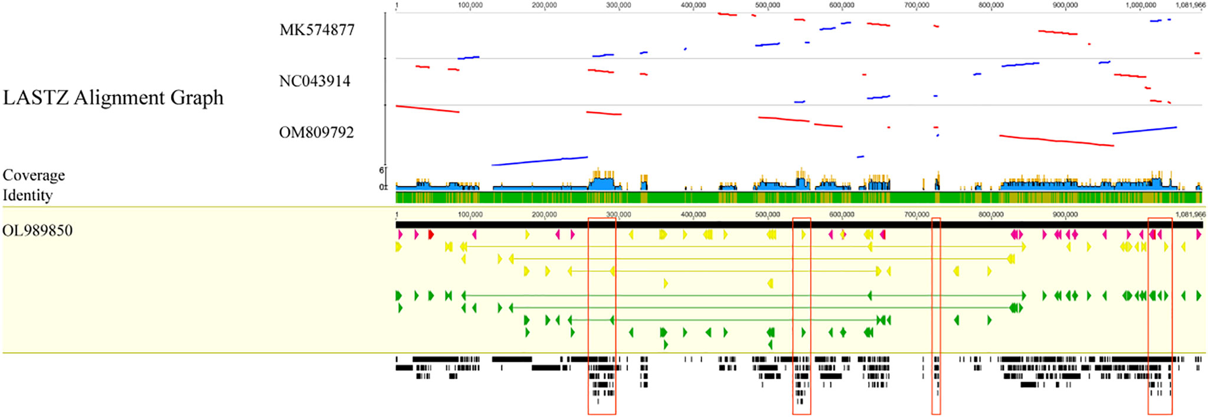This screenshot has height=417, width=1208.
Task: Click 900,000 on the OL989850 sequence ruler
Action: click(x=1065, y=215)
